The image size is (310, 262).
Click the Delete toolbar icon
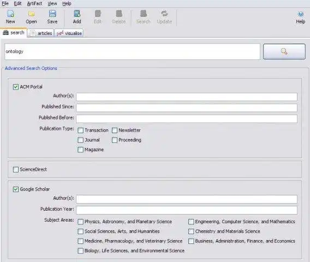click(119, 14)
